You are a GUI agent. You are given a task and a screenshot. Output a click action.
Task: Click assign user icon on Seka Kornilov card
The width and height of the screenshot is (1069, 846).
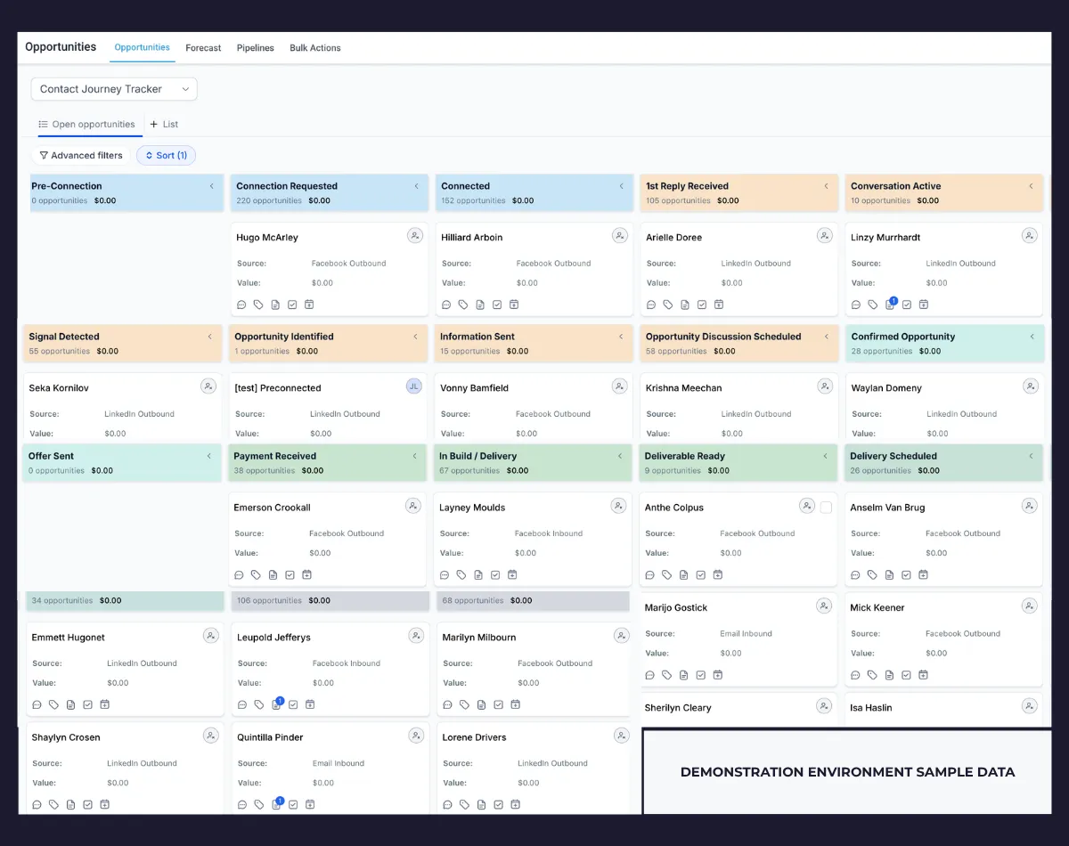click(x=208, y=386)
